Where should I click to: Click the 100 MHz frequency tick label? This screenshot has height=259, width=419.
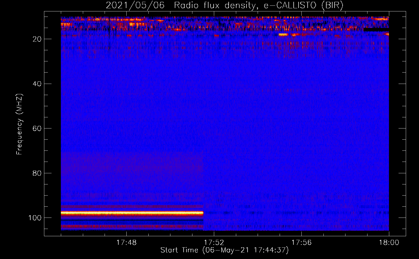(x=35, y=218)
